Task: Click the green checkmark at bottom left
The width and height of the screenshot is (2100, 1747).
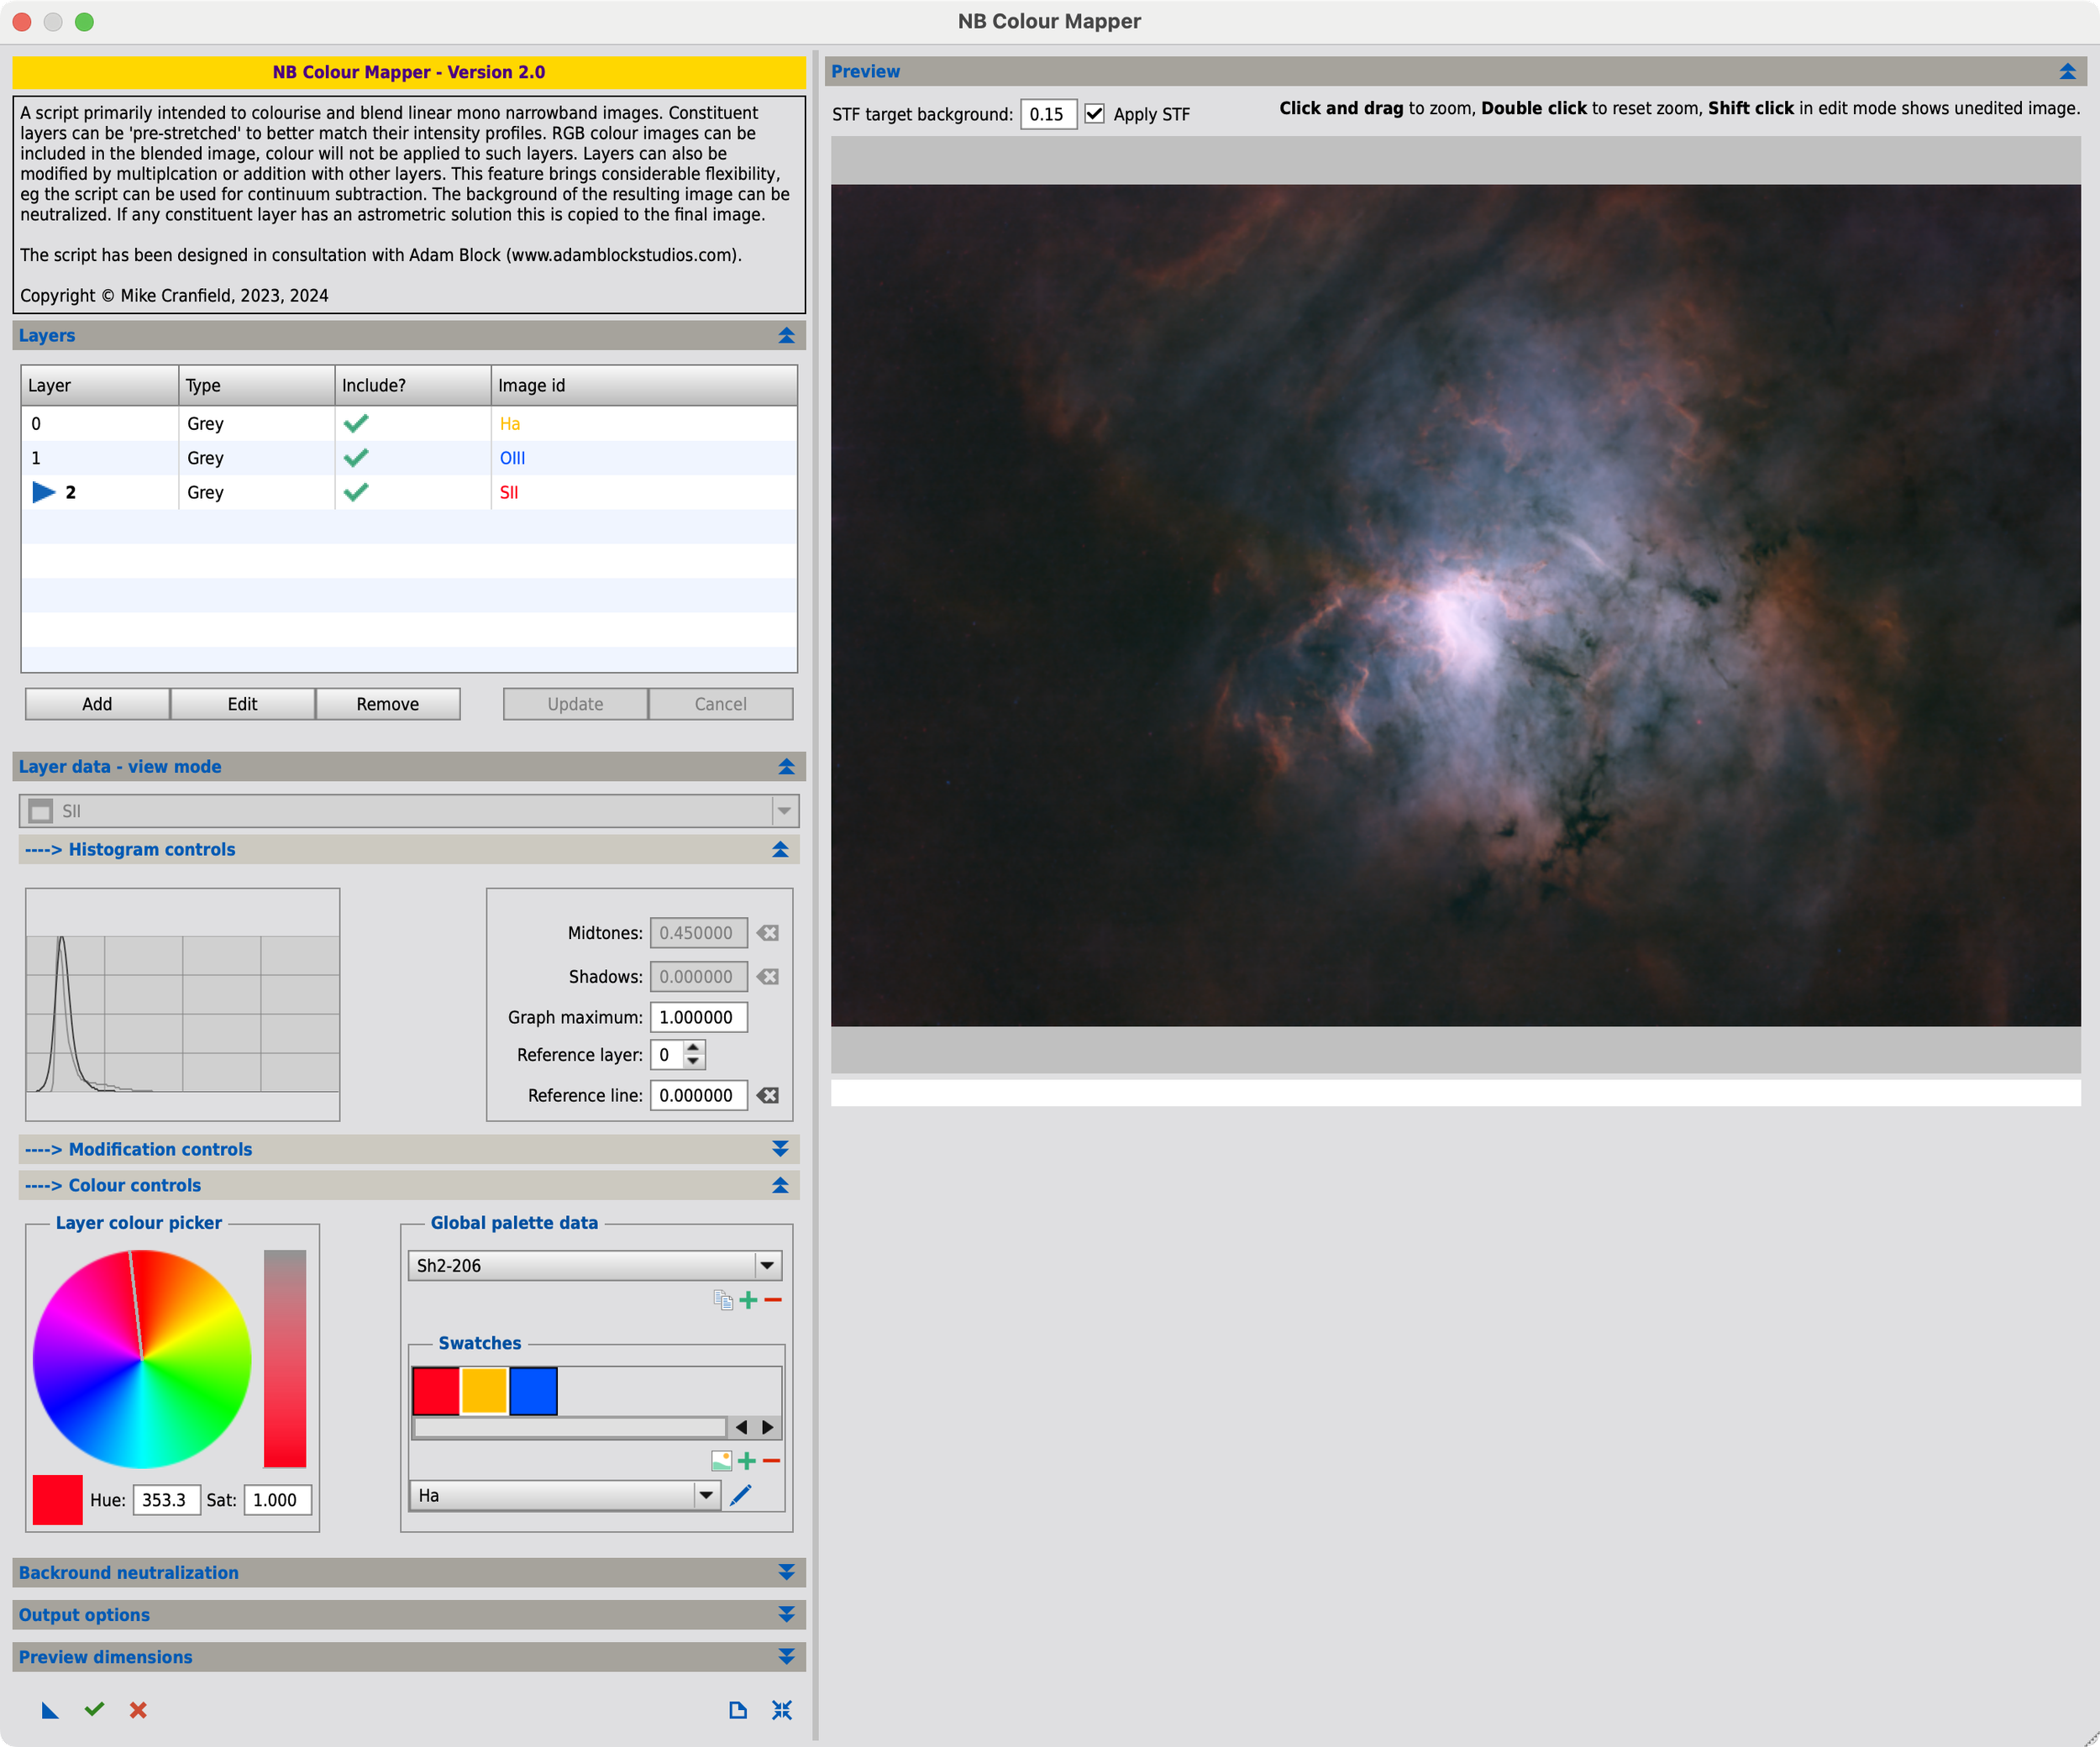Action: coord(94,1709)
